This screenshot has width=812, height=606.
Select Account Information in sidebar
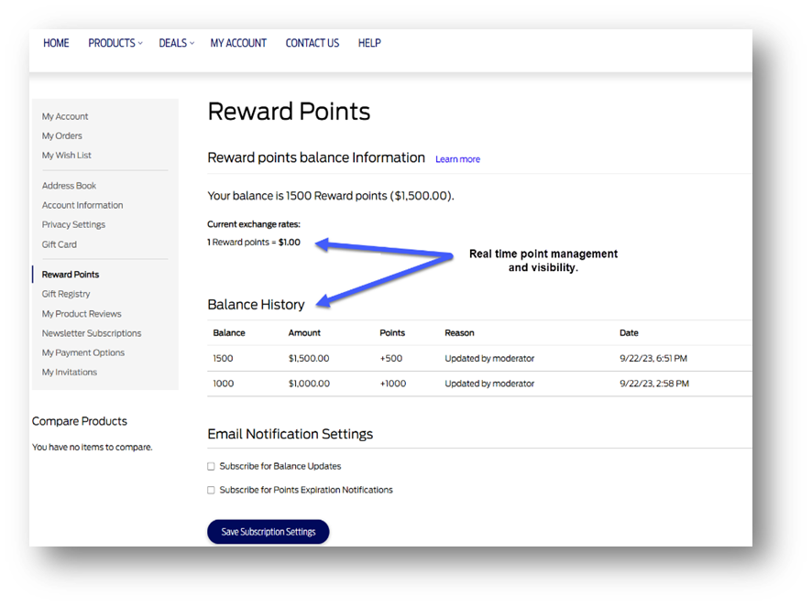tap(82, 205)
